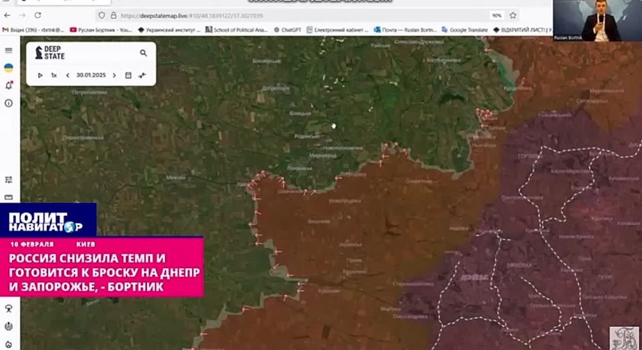Advance to next date with right chevron
The width and height of the screenshot is (642, 350).
(114, 75)
